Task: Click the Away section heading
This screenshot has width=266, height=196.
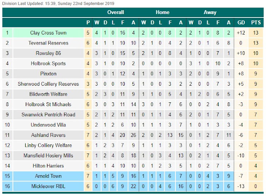Action: coord(210,12)
